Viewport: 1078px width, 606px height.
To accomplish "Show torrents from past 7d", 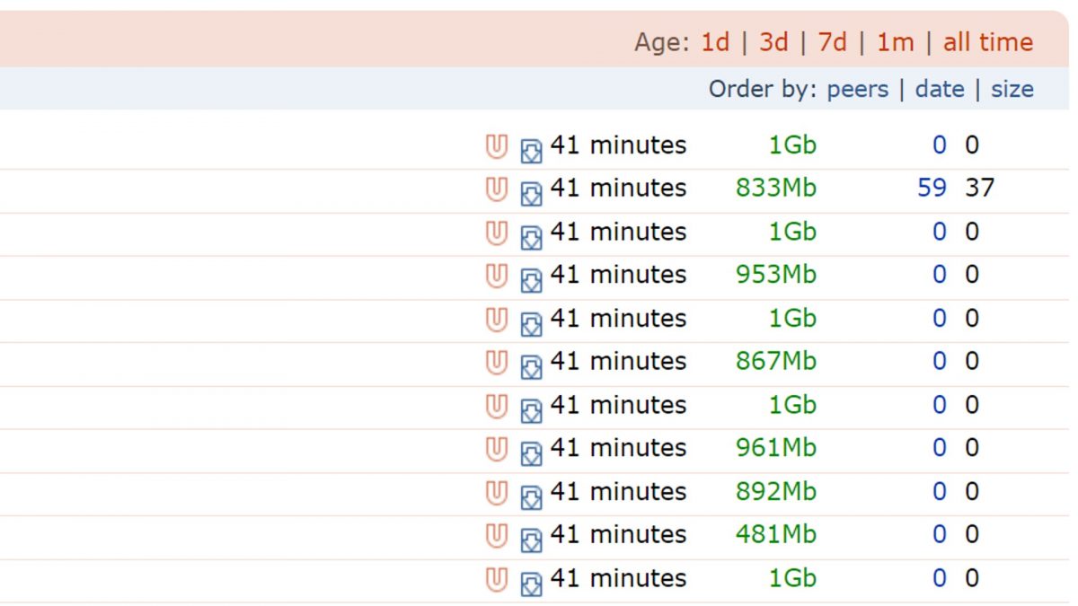I will coord(832,42).
